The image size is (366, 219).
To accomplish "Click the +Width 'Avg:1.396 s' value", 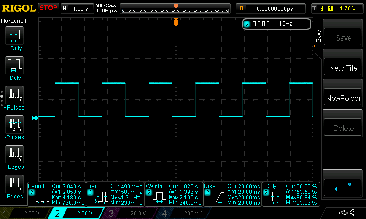I will (183, 192).
